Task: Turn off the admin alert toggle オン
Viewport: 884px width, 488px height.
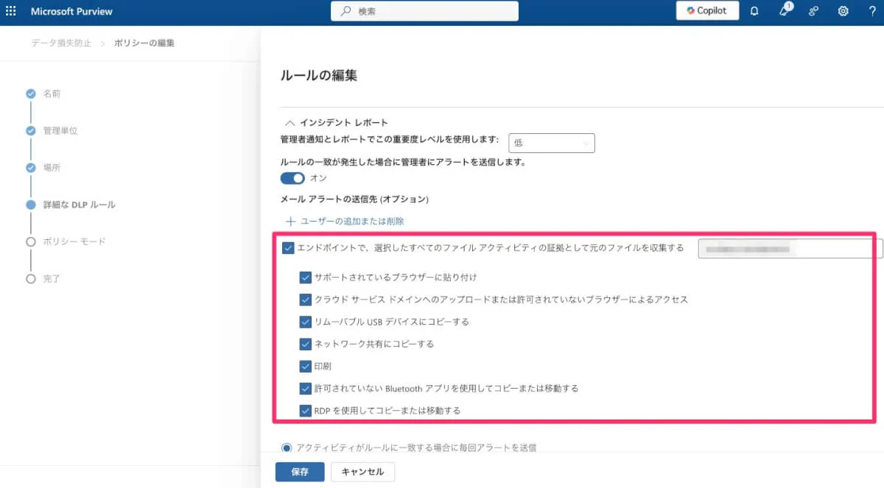Action: point(292,178)
